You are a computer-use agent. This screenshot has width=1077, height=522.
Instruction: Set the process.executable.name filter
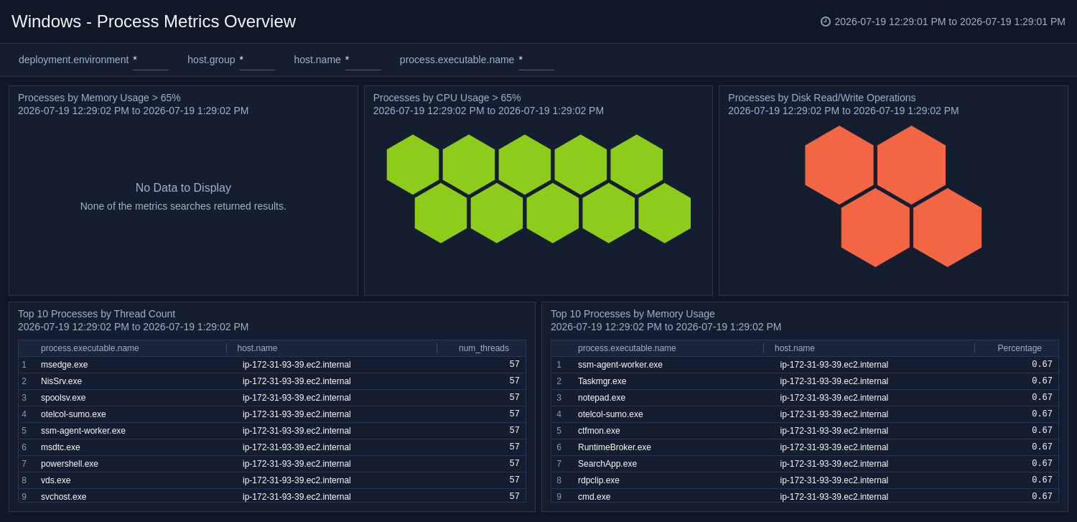(536, 60)
